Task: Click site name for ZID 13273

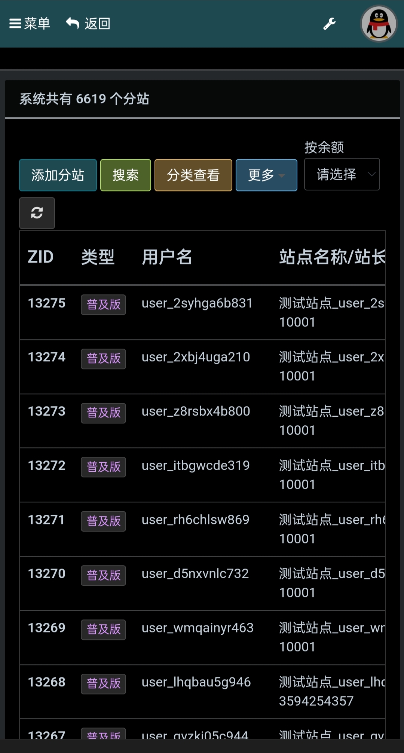Action: point(331,411)
